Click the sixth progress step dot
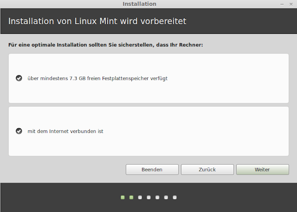The width and height of the screenshot is (297, 212). coord(166,198)
